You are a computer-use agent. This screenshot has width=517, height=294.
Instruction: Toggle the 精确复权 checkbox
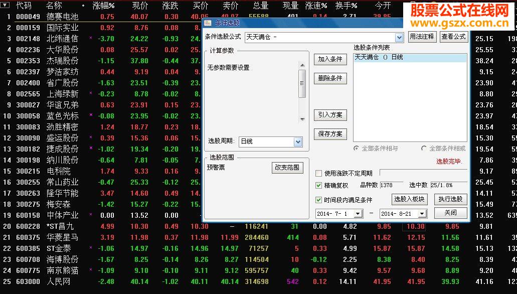coord(318,186)
